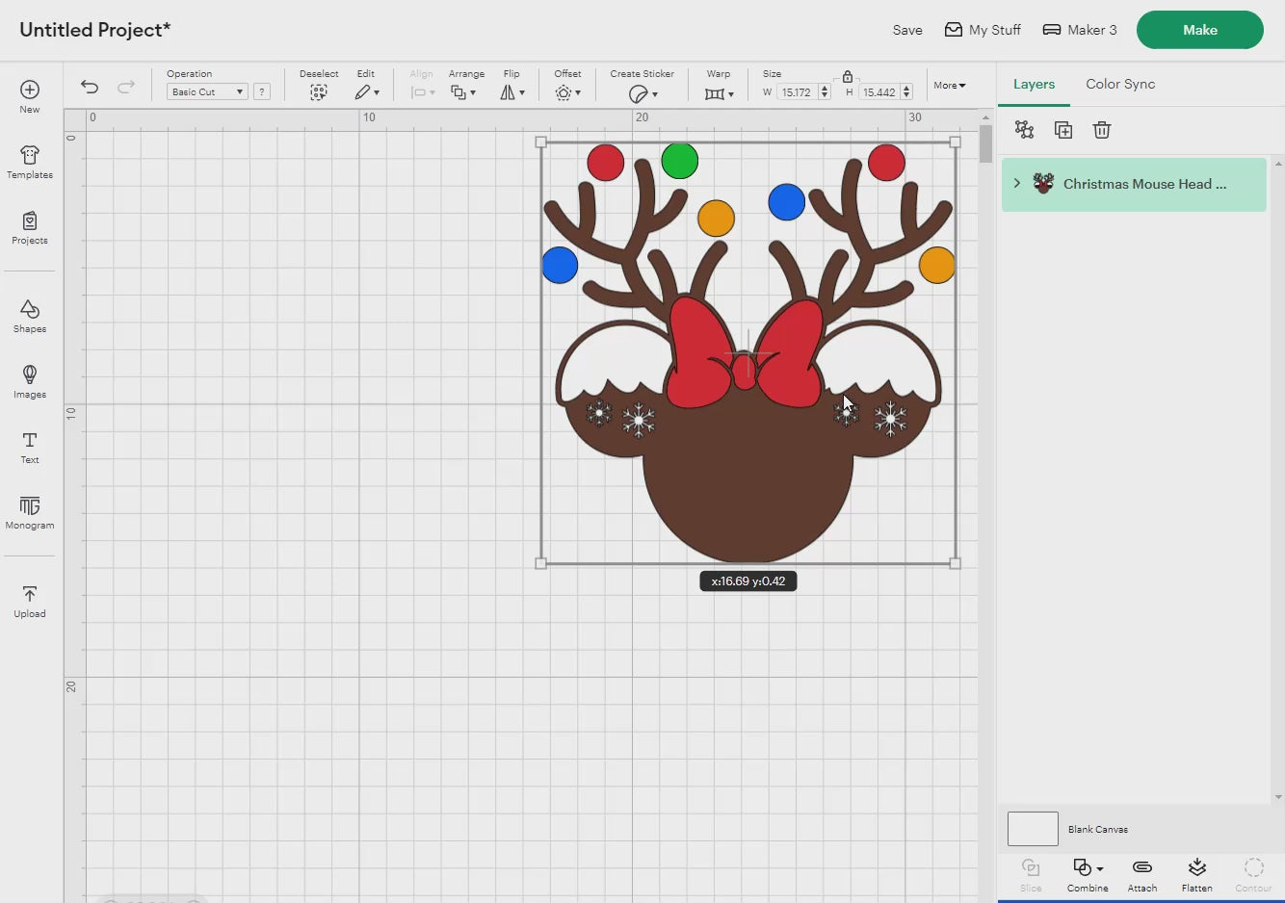
Task: Toggle the size aspect ratio lock
Action: pyautogui.click(x=847, y=76)
